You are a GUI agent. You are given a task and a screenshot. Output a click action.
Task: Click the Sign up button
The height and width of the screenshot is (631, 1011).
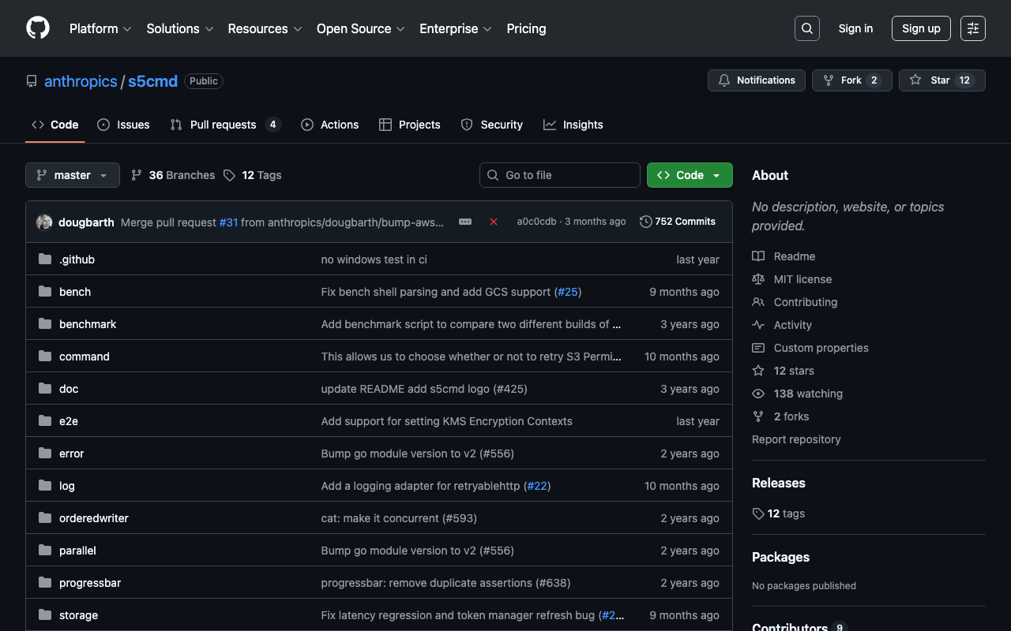click(x=921, y=28)
